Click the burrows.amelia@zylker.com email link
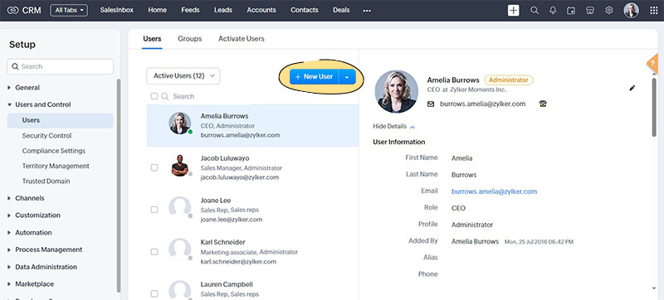This screenshot has height=300, width=664. (x=494, y=191)
